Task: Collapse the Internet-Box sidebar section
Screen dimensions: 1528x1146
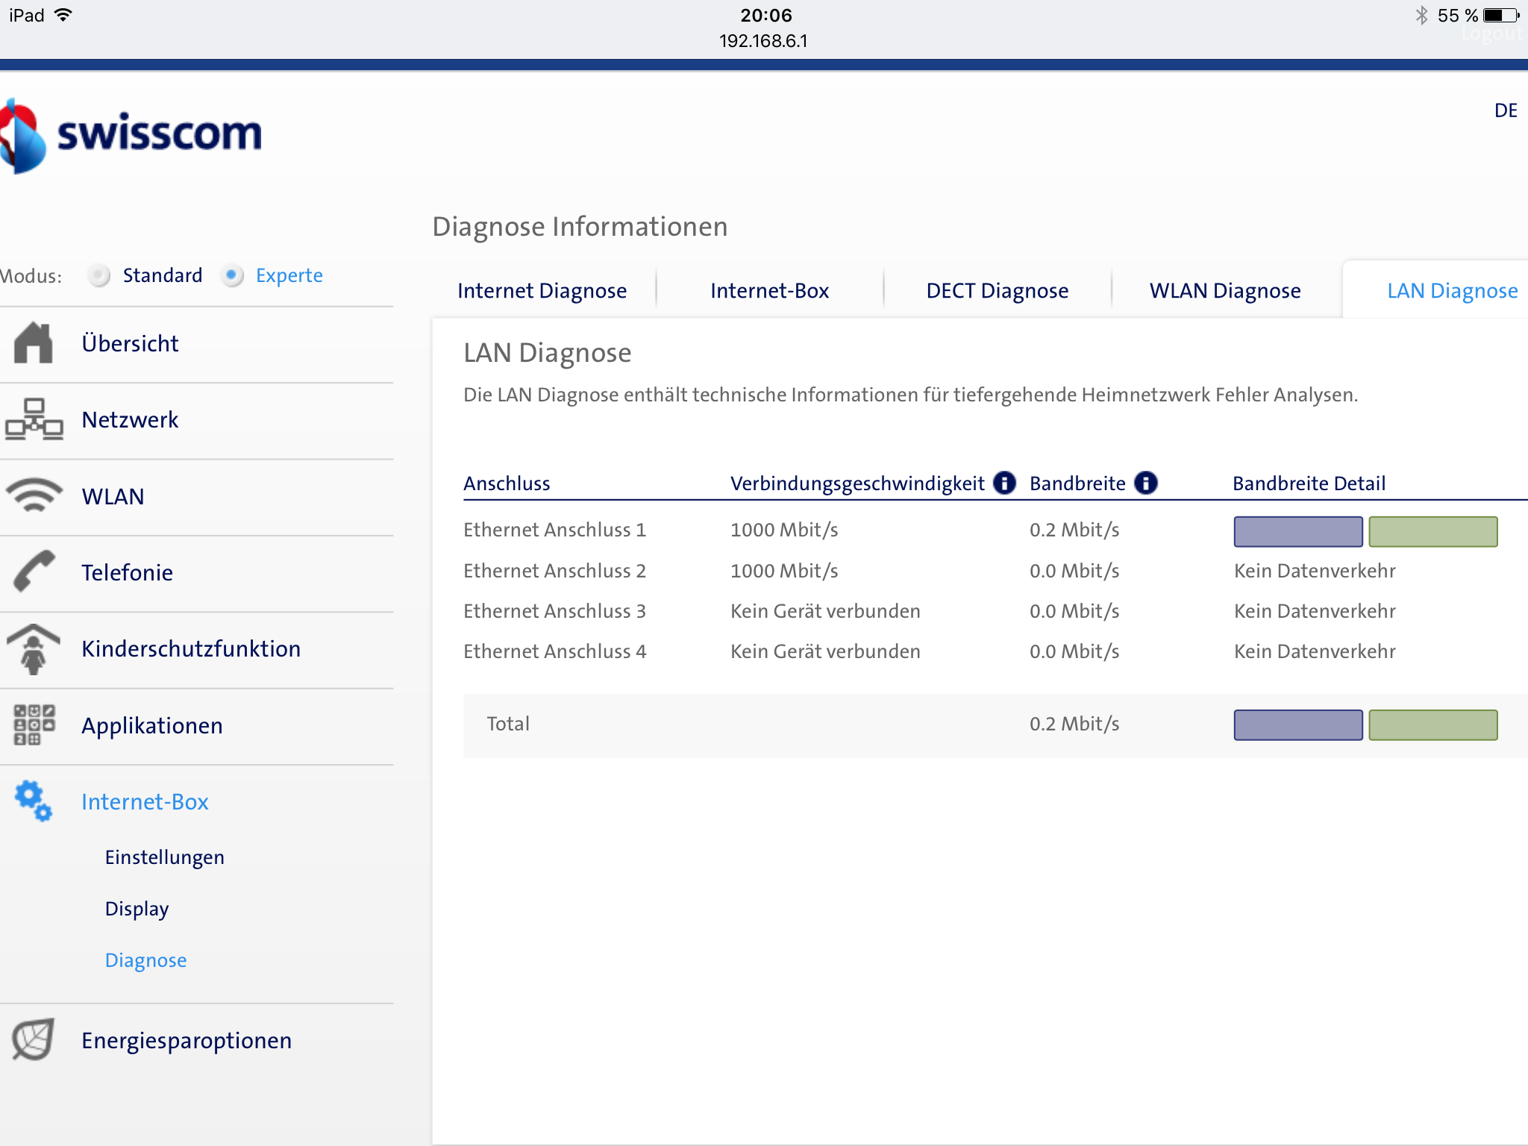Action: click(x=145, y=802)
